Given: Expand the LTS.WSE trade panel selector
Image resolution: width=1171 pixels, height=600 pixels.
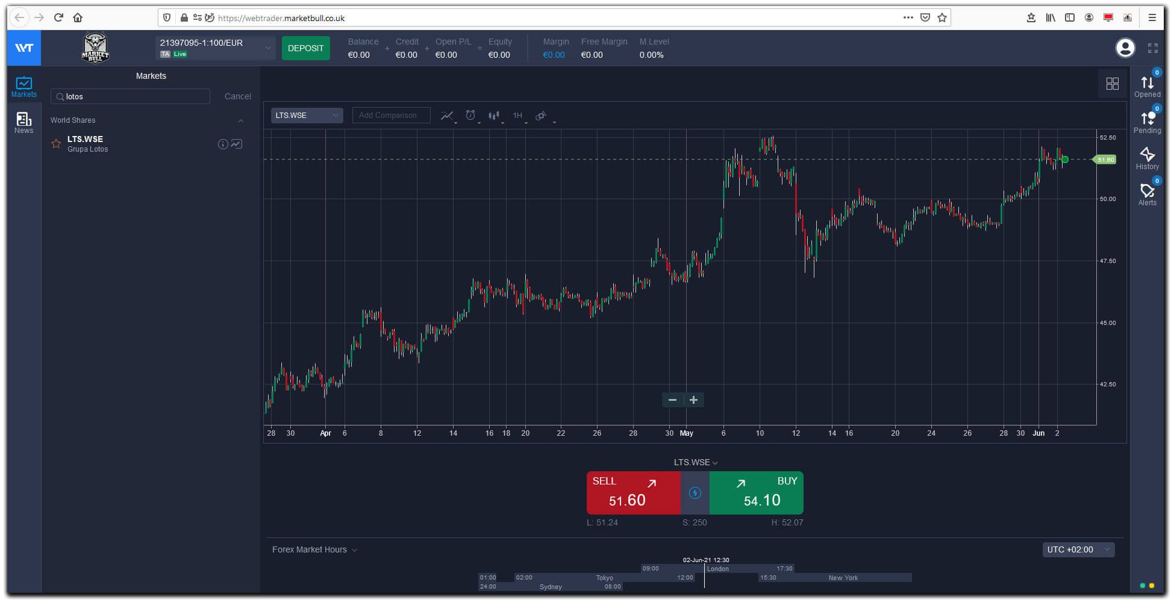Looking at the screenshot, I should pyautogui.click(x=695, y=462).
